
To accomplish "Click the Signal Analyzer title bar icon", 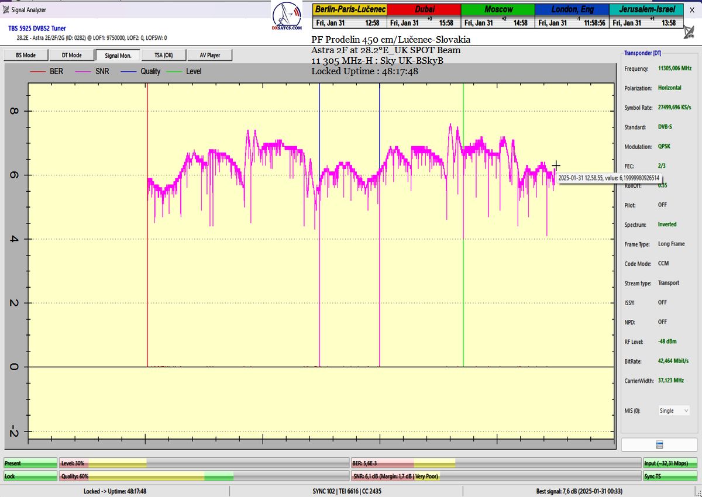I will tap(6, 10).
